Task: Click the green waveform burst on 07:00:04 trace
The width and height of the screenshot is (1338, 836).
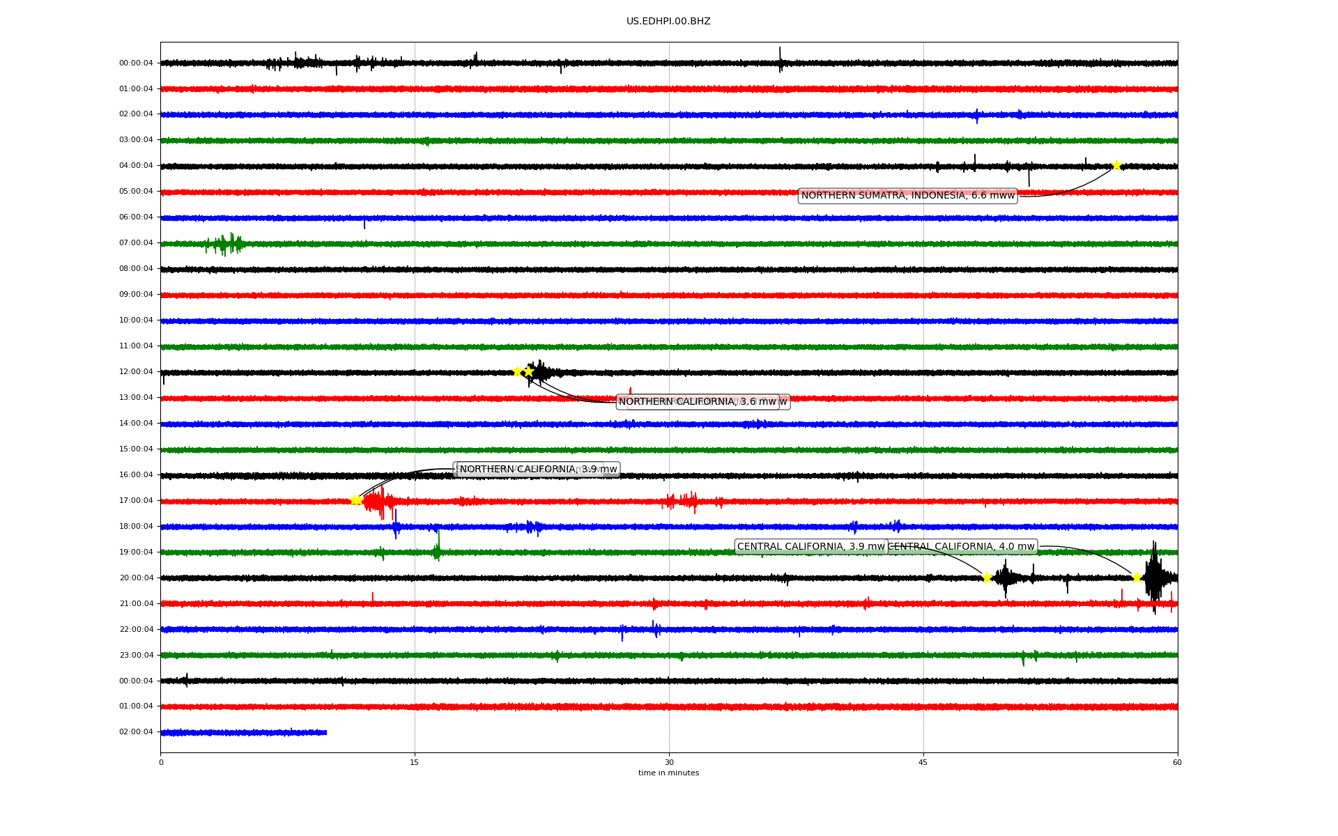Action: pos(226,244)
